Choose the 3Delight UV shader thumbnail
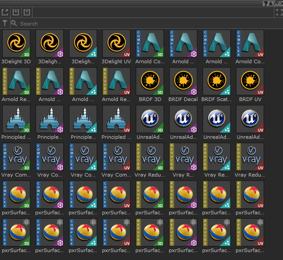The width and height of the screenshot is (283, 260). (x=116, y=44)
